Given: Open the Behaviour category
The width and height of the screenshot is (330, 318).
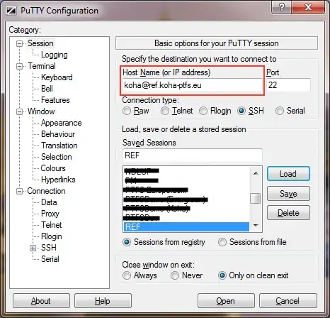Looking at the screenshot, I should point(58,134).
